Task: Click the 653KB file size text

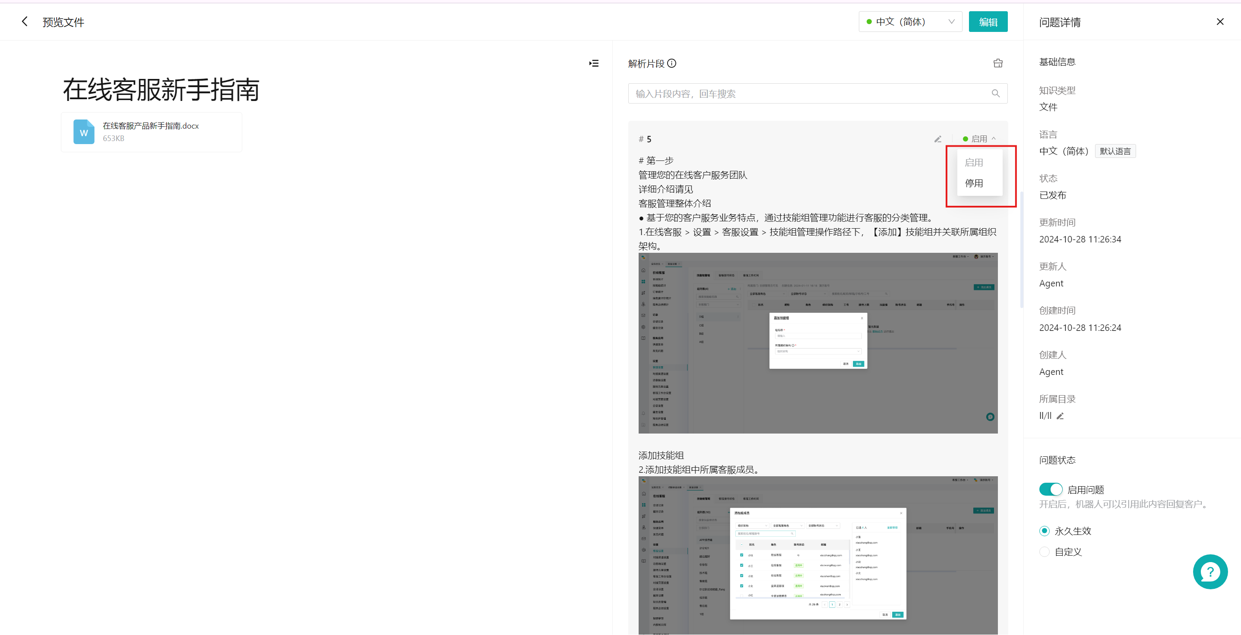Action: pos(113,138)
